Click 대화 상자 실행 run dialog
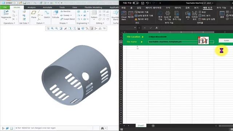This screenshot has height=131, width=233. tap(207, 19)
